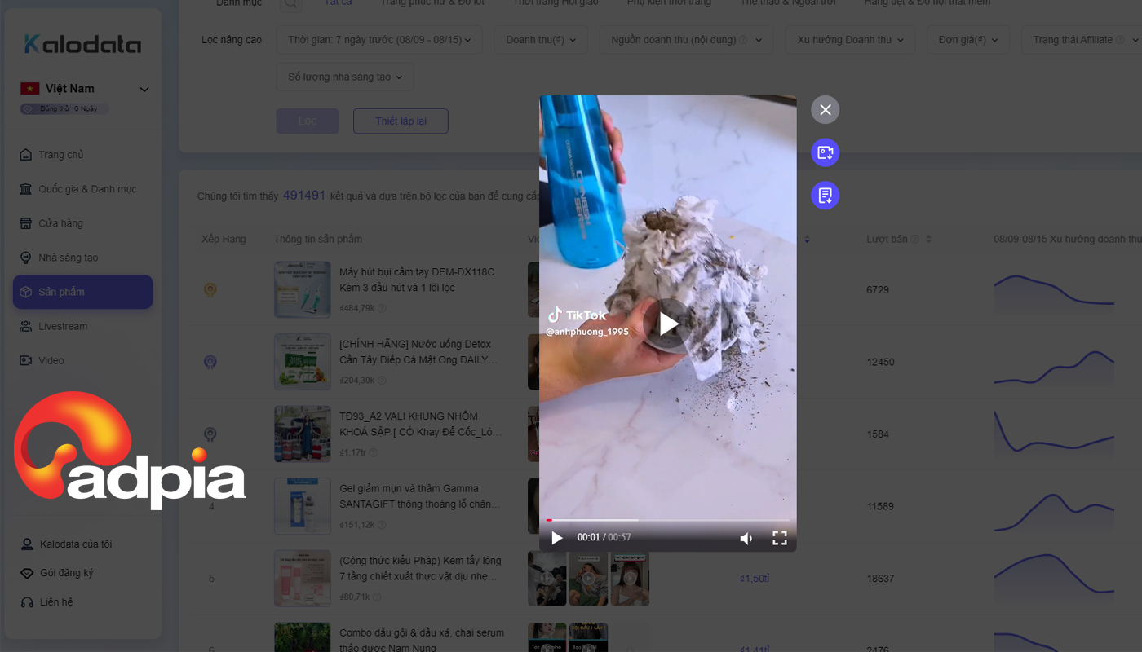The image size is (1142, 652).
Task: Click the gold rank medal of Máy hút bụi row
Action: [x=210, y=290]
